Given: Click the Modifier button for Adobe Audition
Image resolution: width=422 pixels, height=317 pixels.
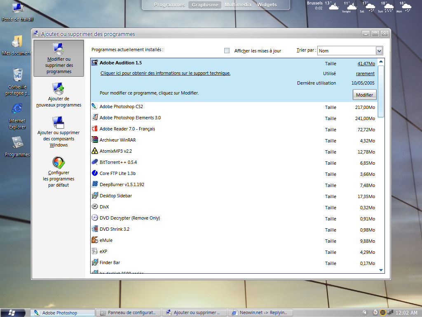Looking at the screenshot, I should coord(364,95).
